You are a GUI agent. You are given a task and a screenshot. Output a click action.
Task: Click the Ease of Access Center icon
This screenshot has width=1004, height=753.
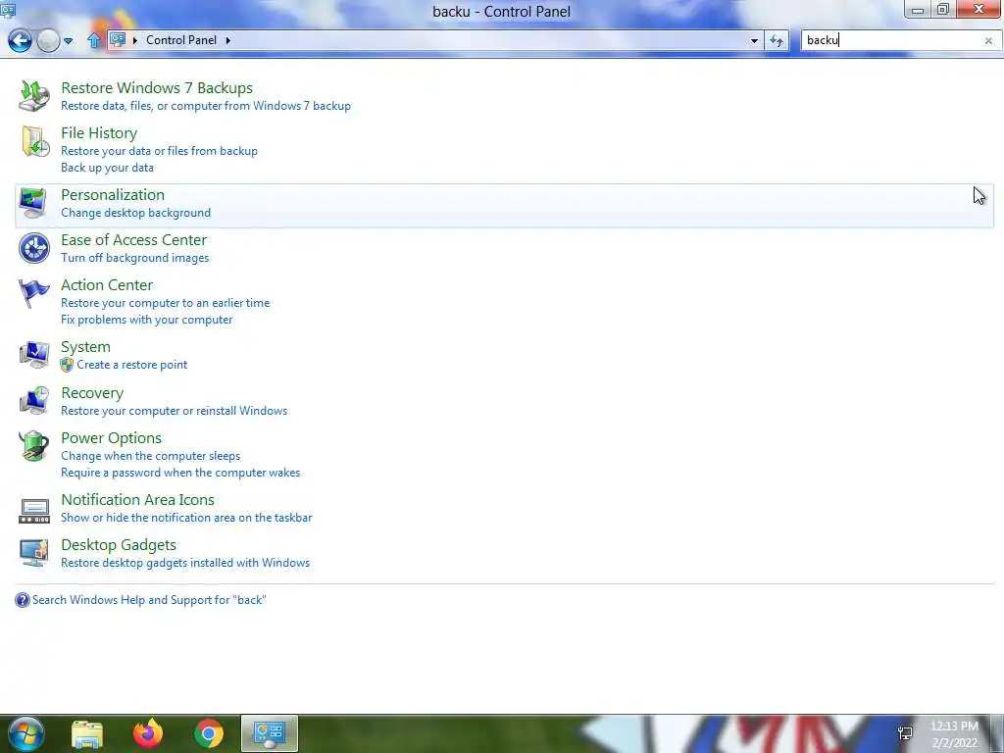click(34, 248)
